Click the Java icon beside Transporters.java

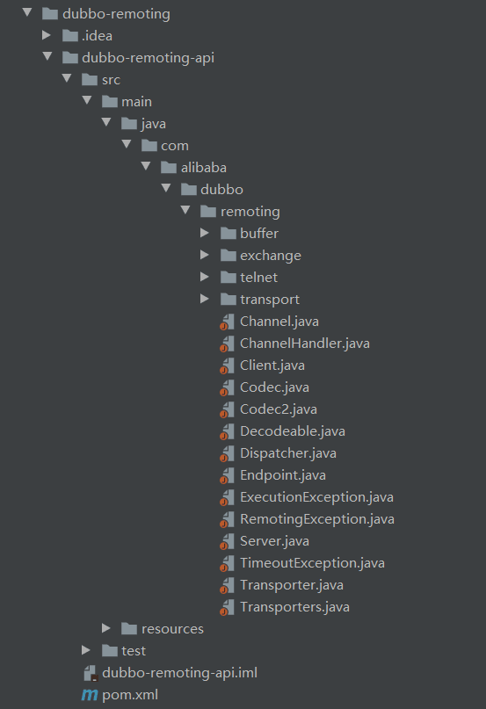coord(227,607)
